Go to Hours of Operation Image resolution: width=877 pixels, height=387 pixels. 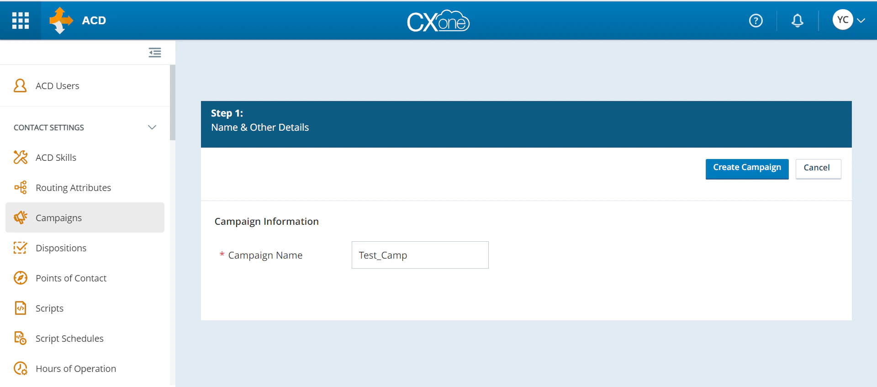[x=85, y=369]
